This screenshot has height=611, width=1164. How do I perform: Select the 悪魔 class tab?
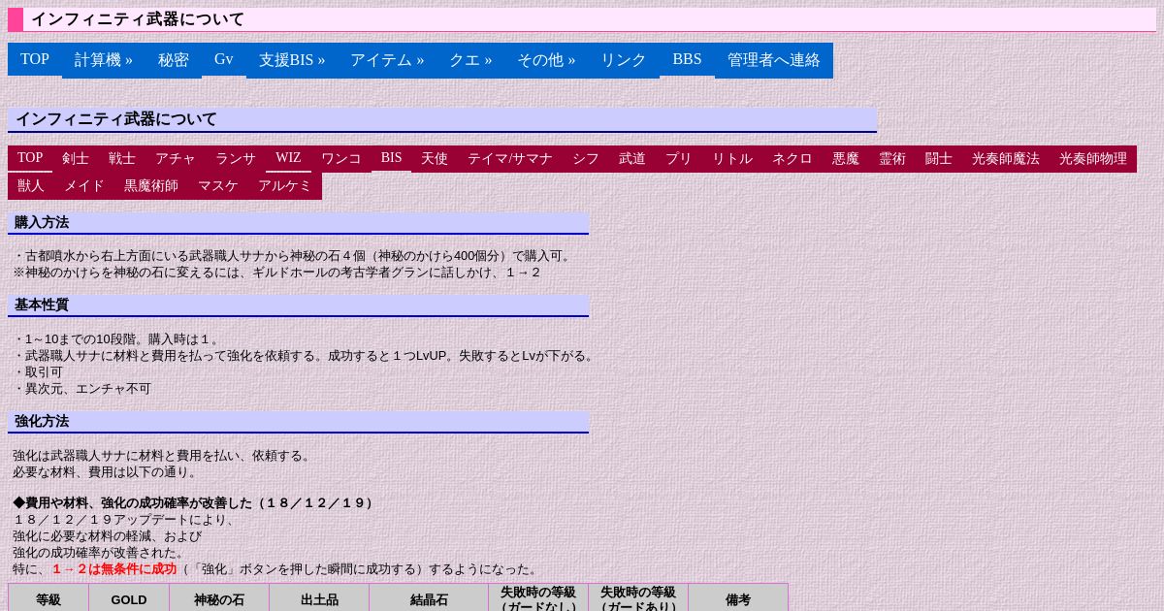pyautogui.click(x=846, y=159)
